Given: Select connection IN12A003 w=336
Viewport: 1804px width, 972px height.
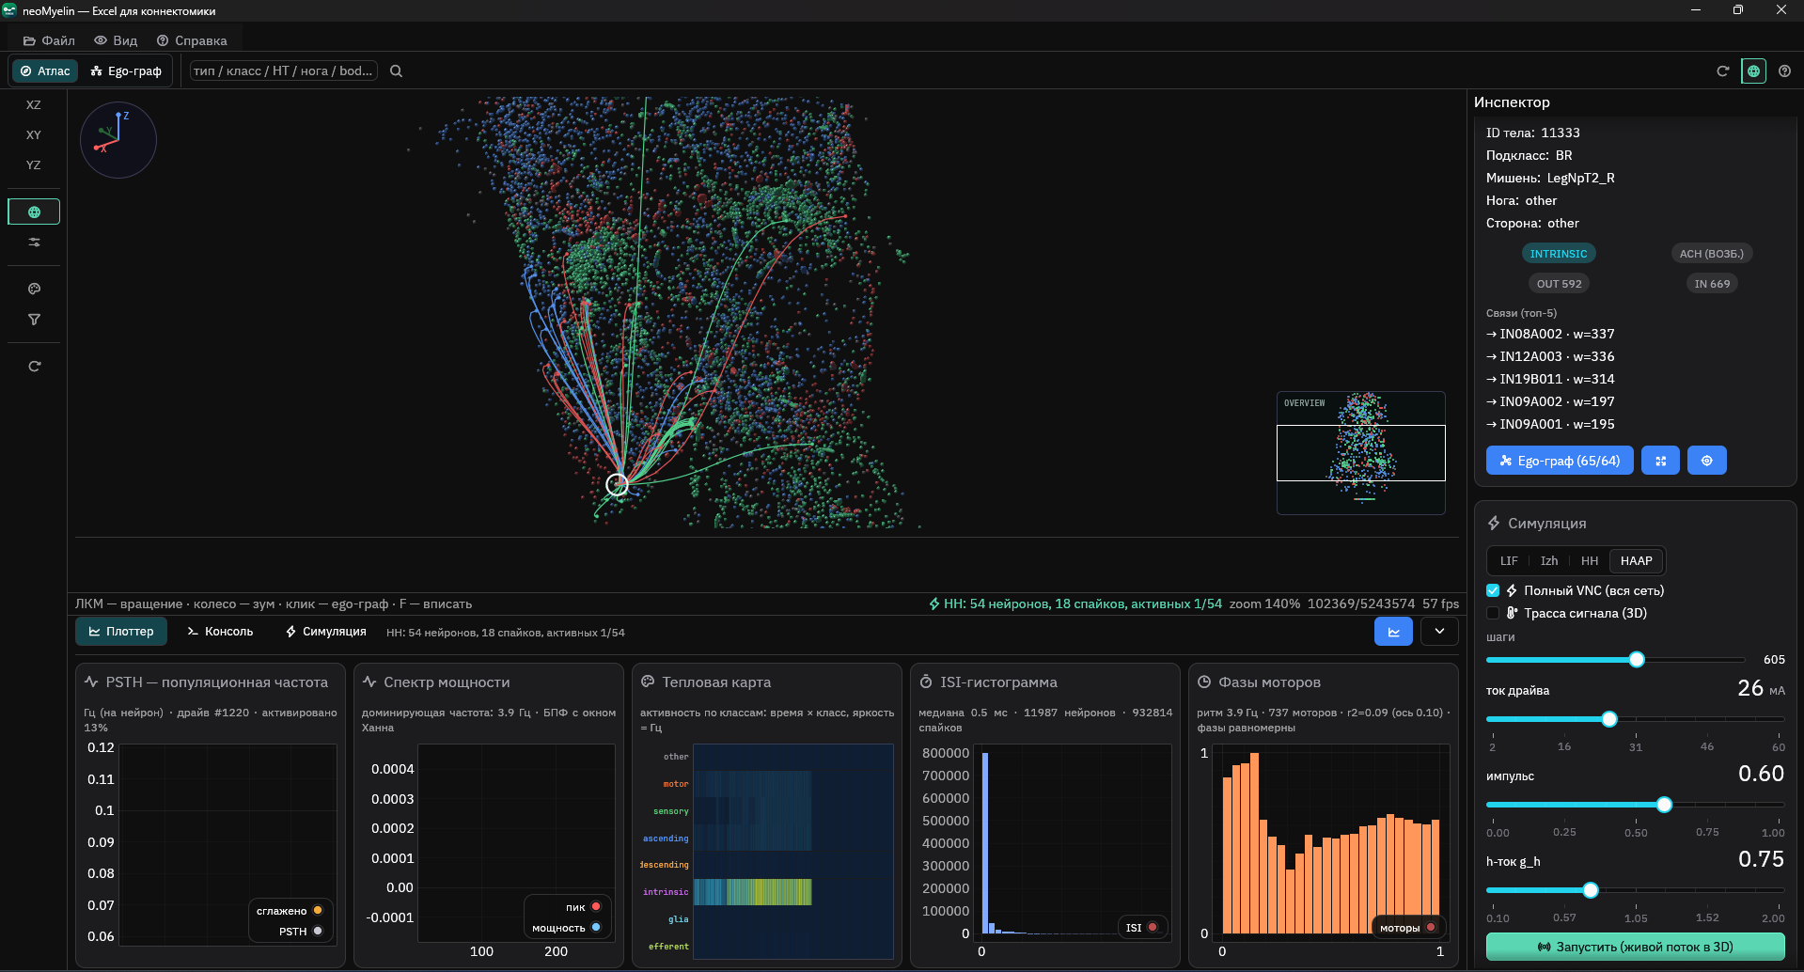Looking at the screenshot, I should point(1550,356).
